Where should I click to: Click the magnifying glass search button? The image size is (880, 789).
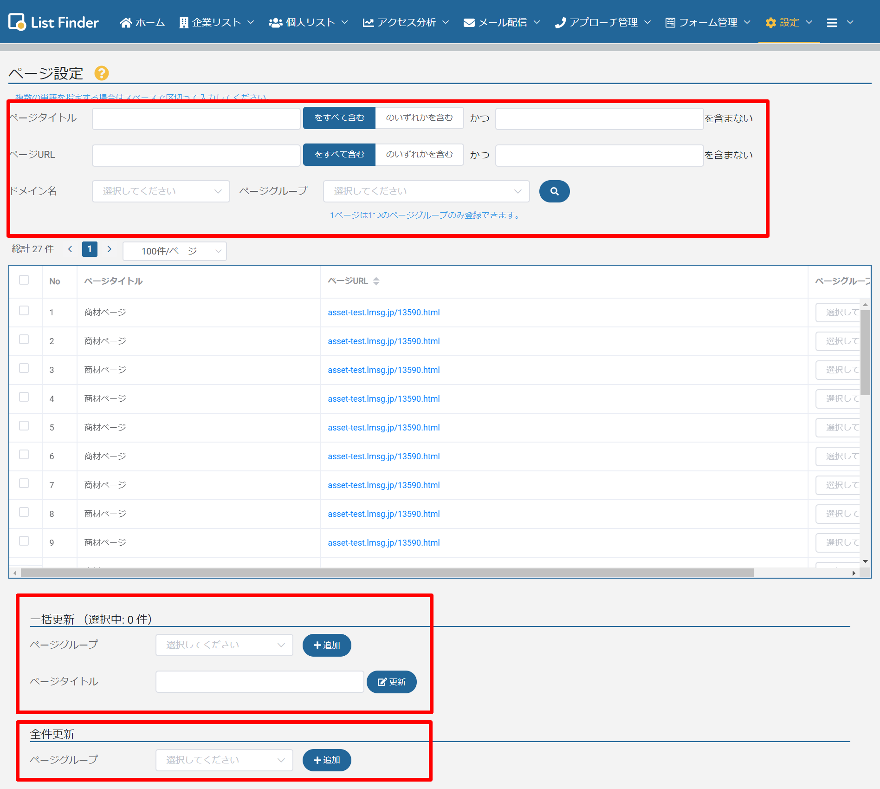(554, 191)
